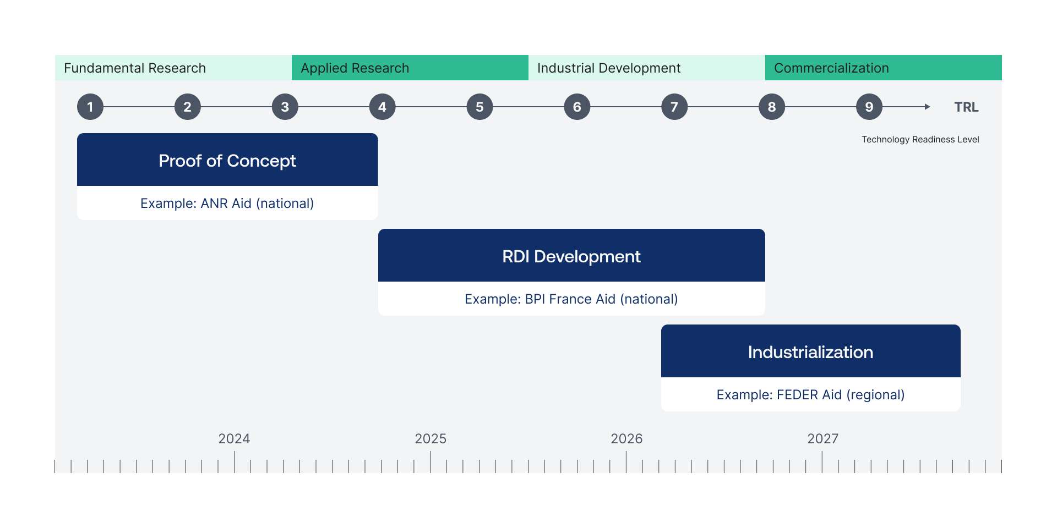Click 'Example: FEDER Aid (regional)' text
The image size is (1057, 528).
tap(811, 395)
